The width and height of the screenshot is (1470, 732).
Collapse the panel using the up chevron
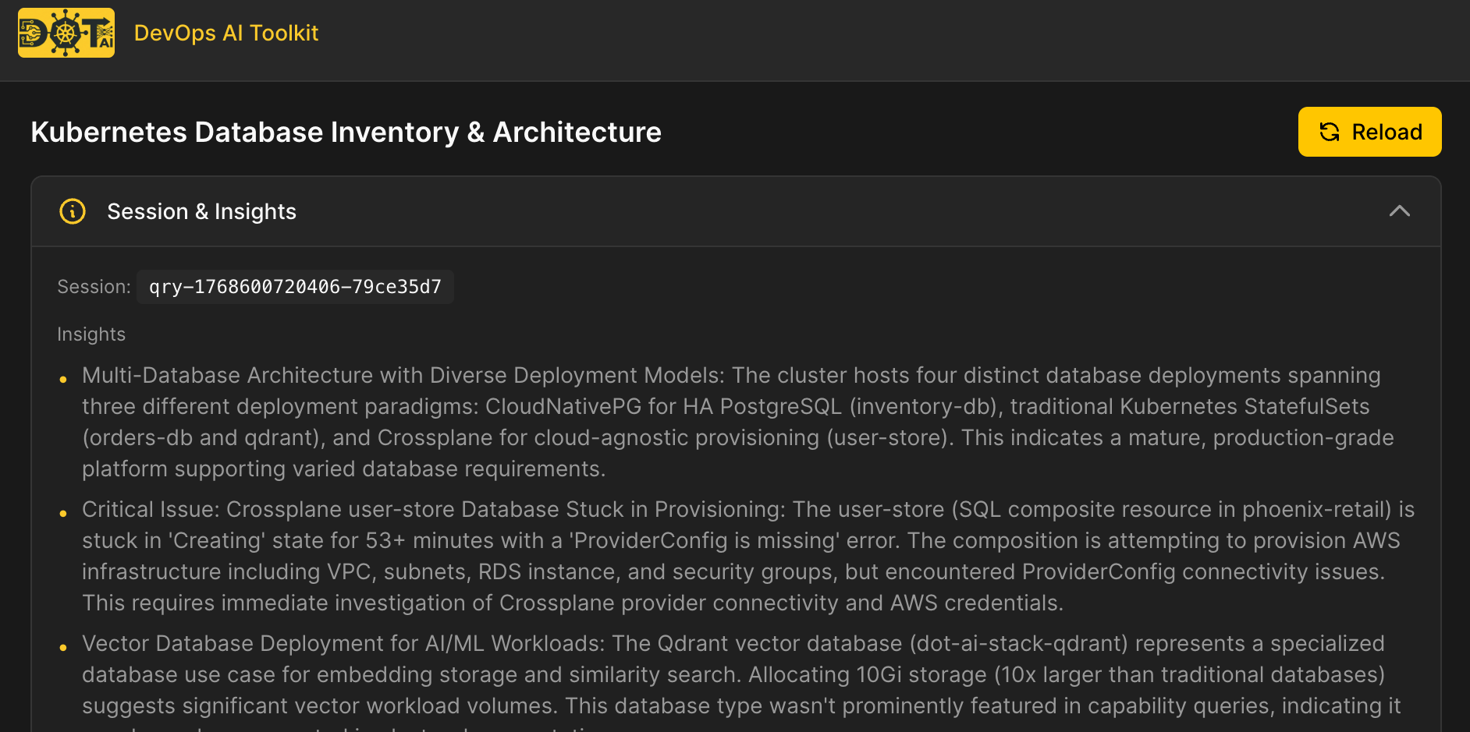pyautogui.click(x=1399, y=211)
